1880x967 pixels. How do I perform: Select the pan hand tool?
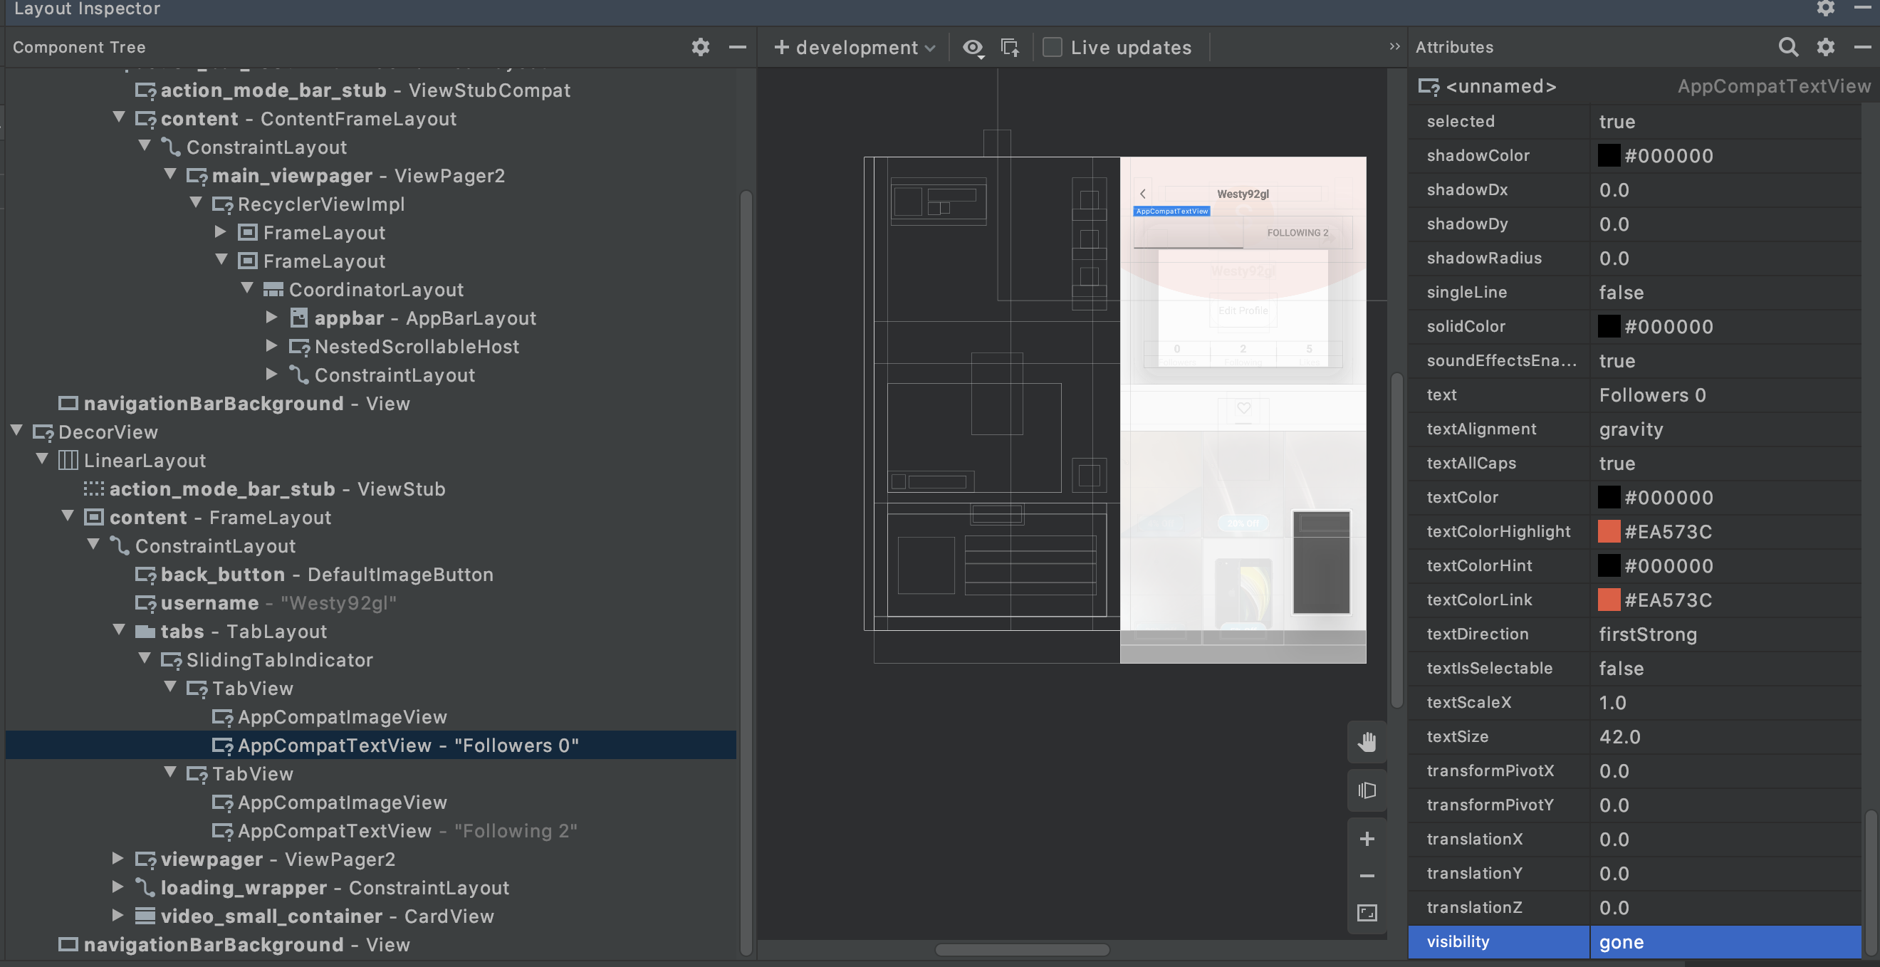(1367, 742)
